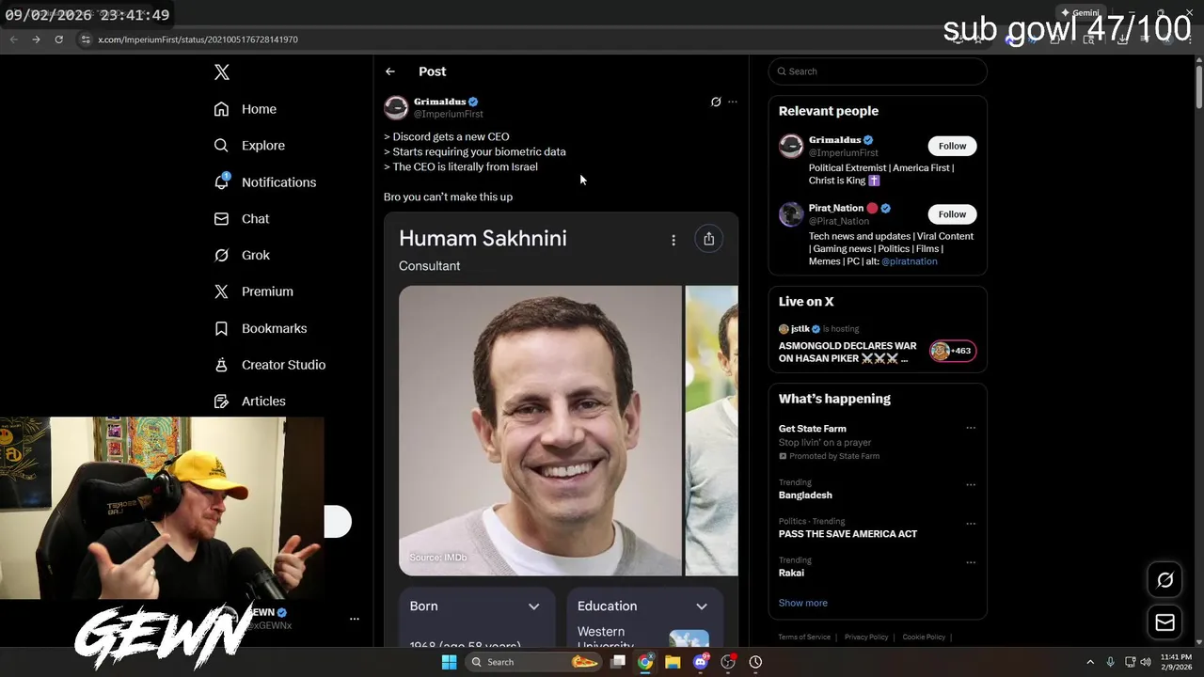The image size is (1204, 677).
Task: Click Show more under What's happening
Action: (802, 603)
